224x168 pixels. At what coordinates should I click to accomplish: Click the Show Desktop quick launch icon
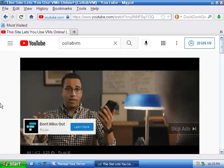(x=32, y=164)
